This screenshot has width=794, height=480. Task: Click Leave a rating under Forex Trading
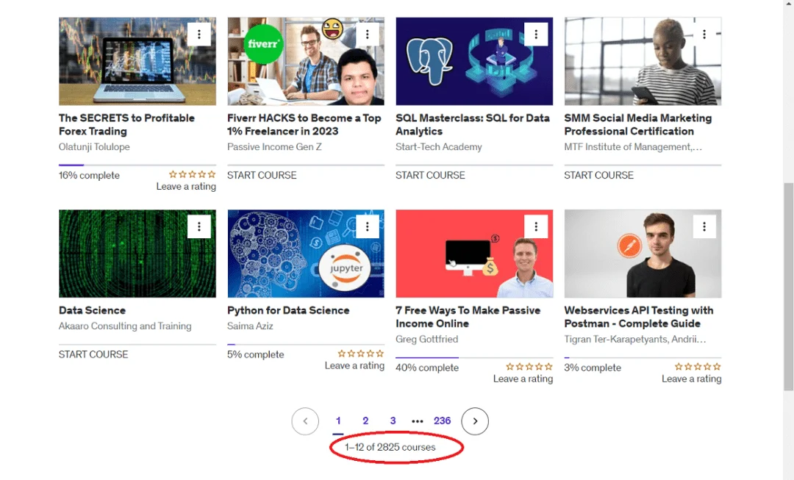[186, 186]
